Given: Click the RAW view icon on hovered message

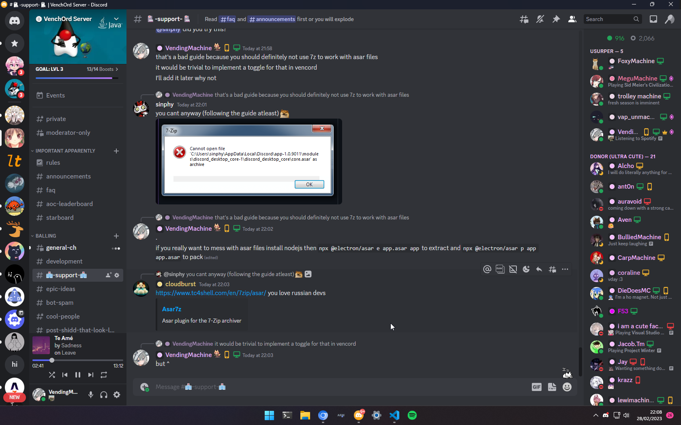Looking at the screenshot, I should pos(500,269).
